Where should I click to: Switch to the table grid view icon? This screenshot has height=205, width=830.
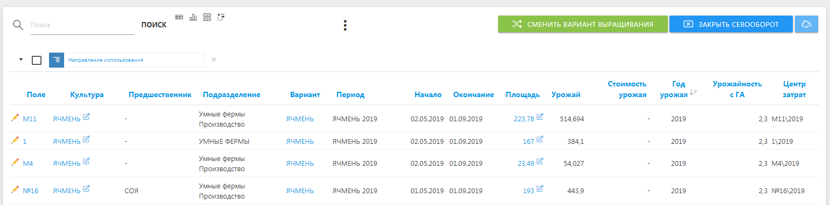tap(179, 17)
